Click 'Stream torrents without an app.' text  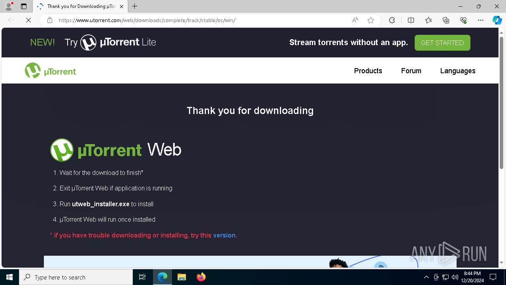pos(349,42)
